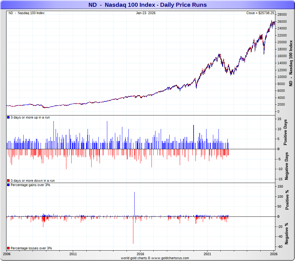295x261 pixels.
Task: Click the 26000 value on the price axis
Action: point(282,21)
